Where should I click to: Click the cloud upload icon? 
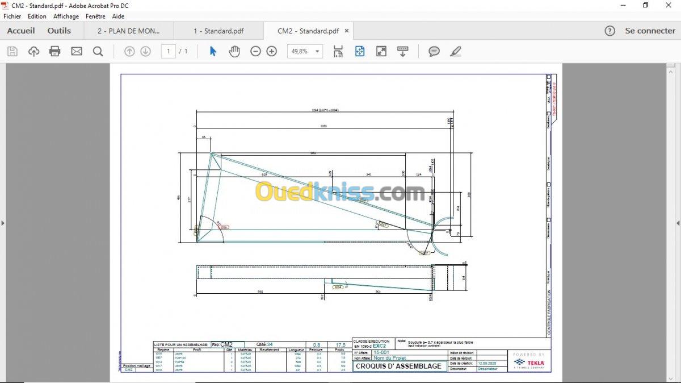point(34,52)
